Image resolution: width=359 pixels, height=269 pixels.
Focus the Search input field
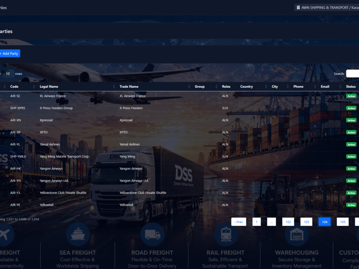click(353, 74)
